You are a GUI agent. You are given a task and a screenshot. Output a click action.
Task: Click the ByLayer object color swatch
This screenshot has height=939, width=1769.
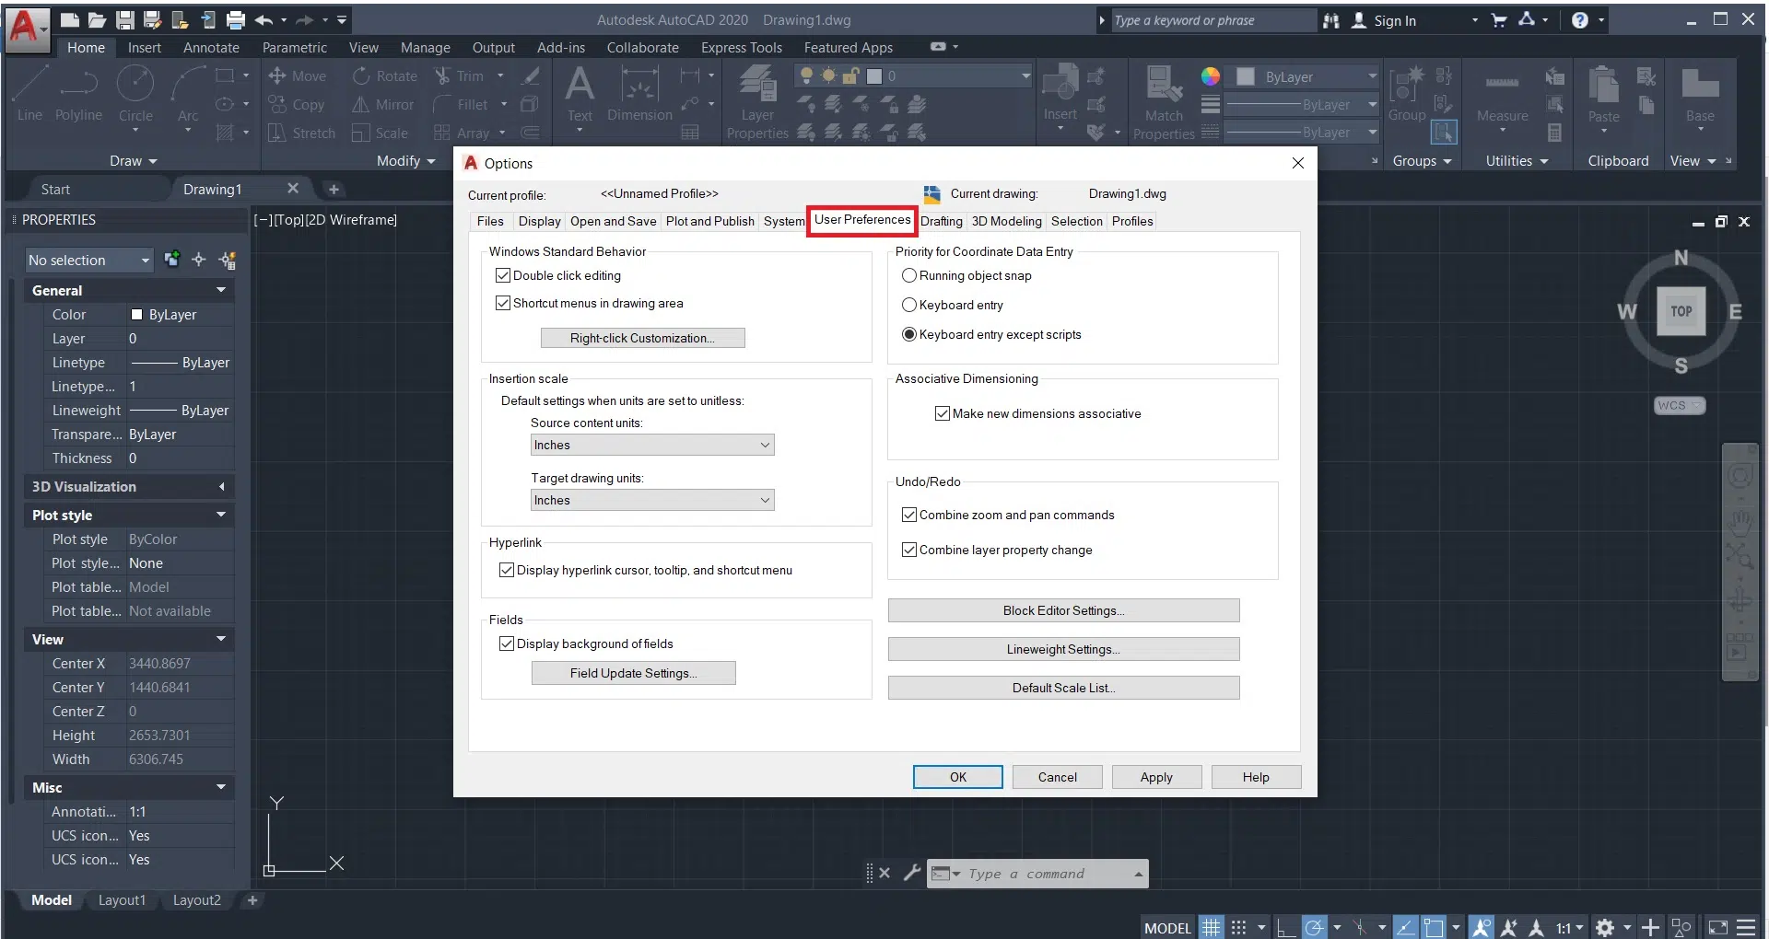(1246, 77)
